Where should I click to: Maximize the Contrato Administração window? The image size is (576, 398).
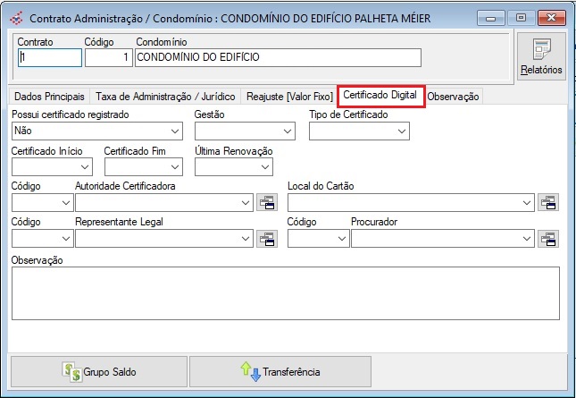[x=521, y=18]
